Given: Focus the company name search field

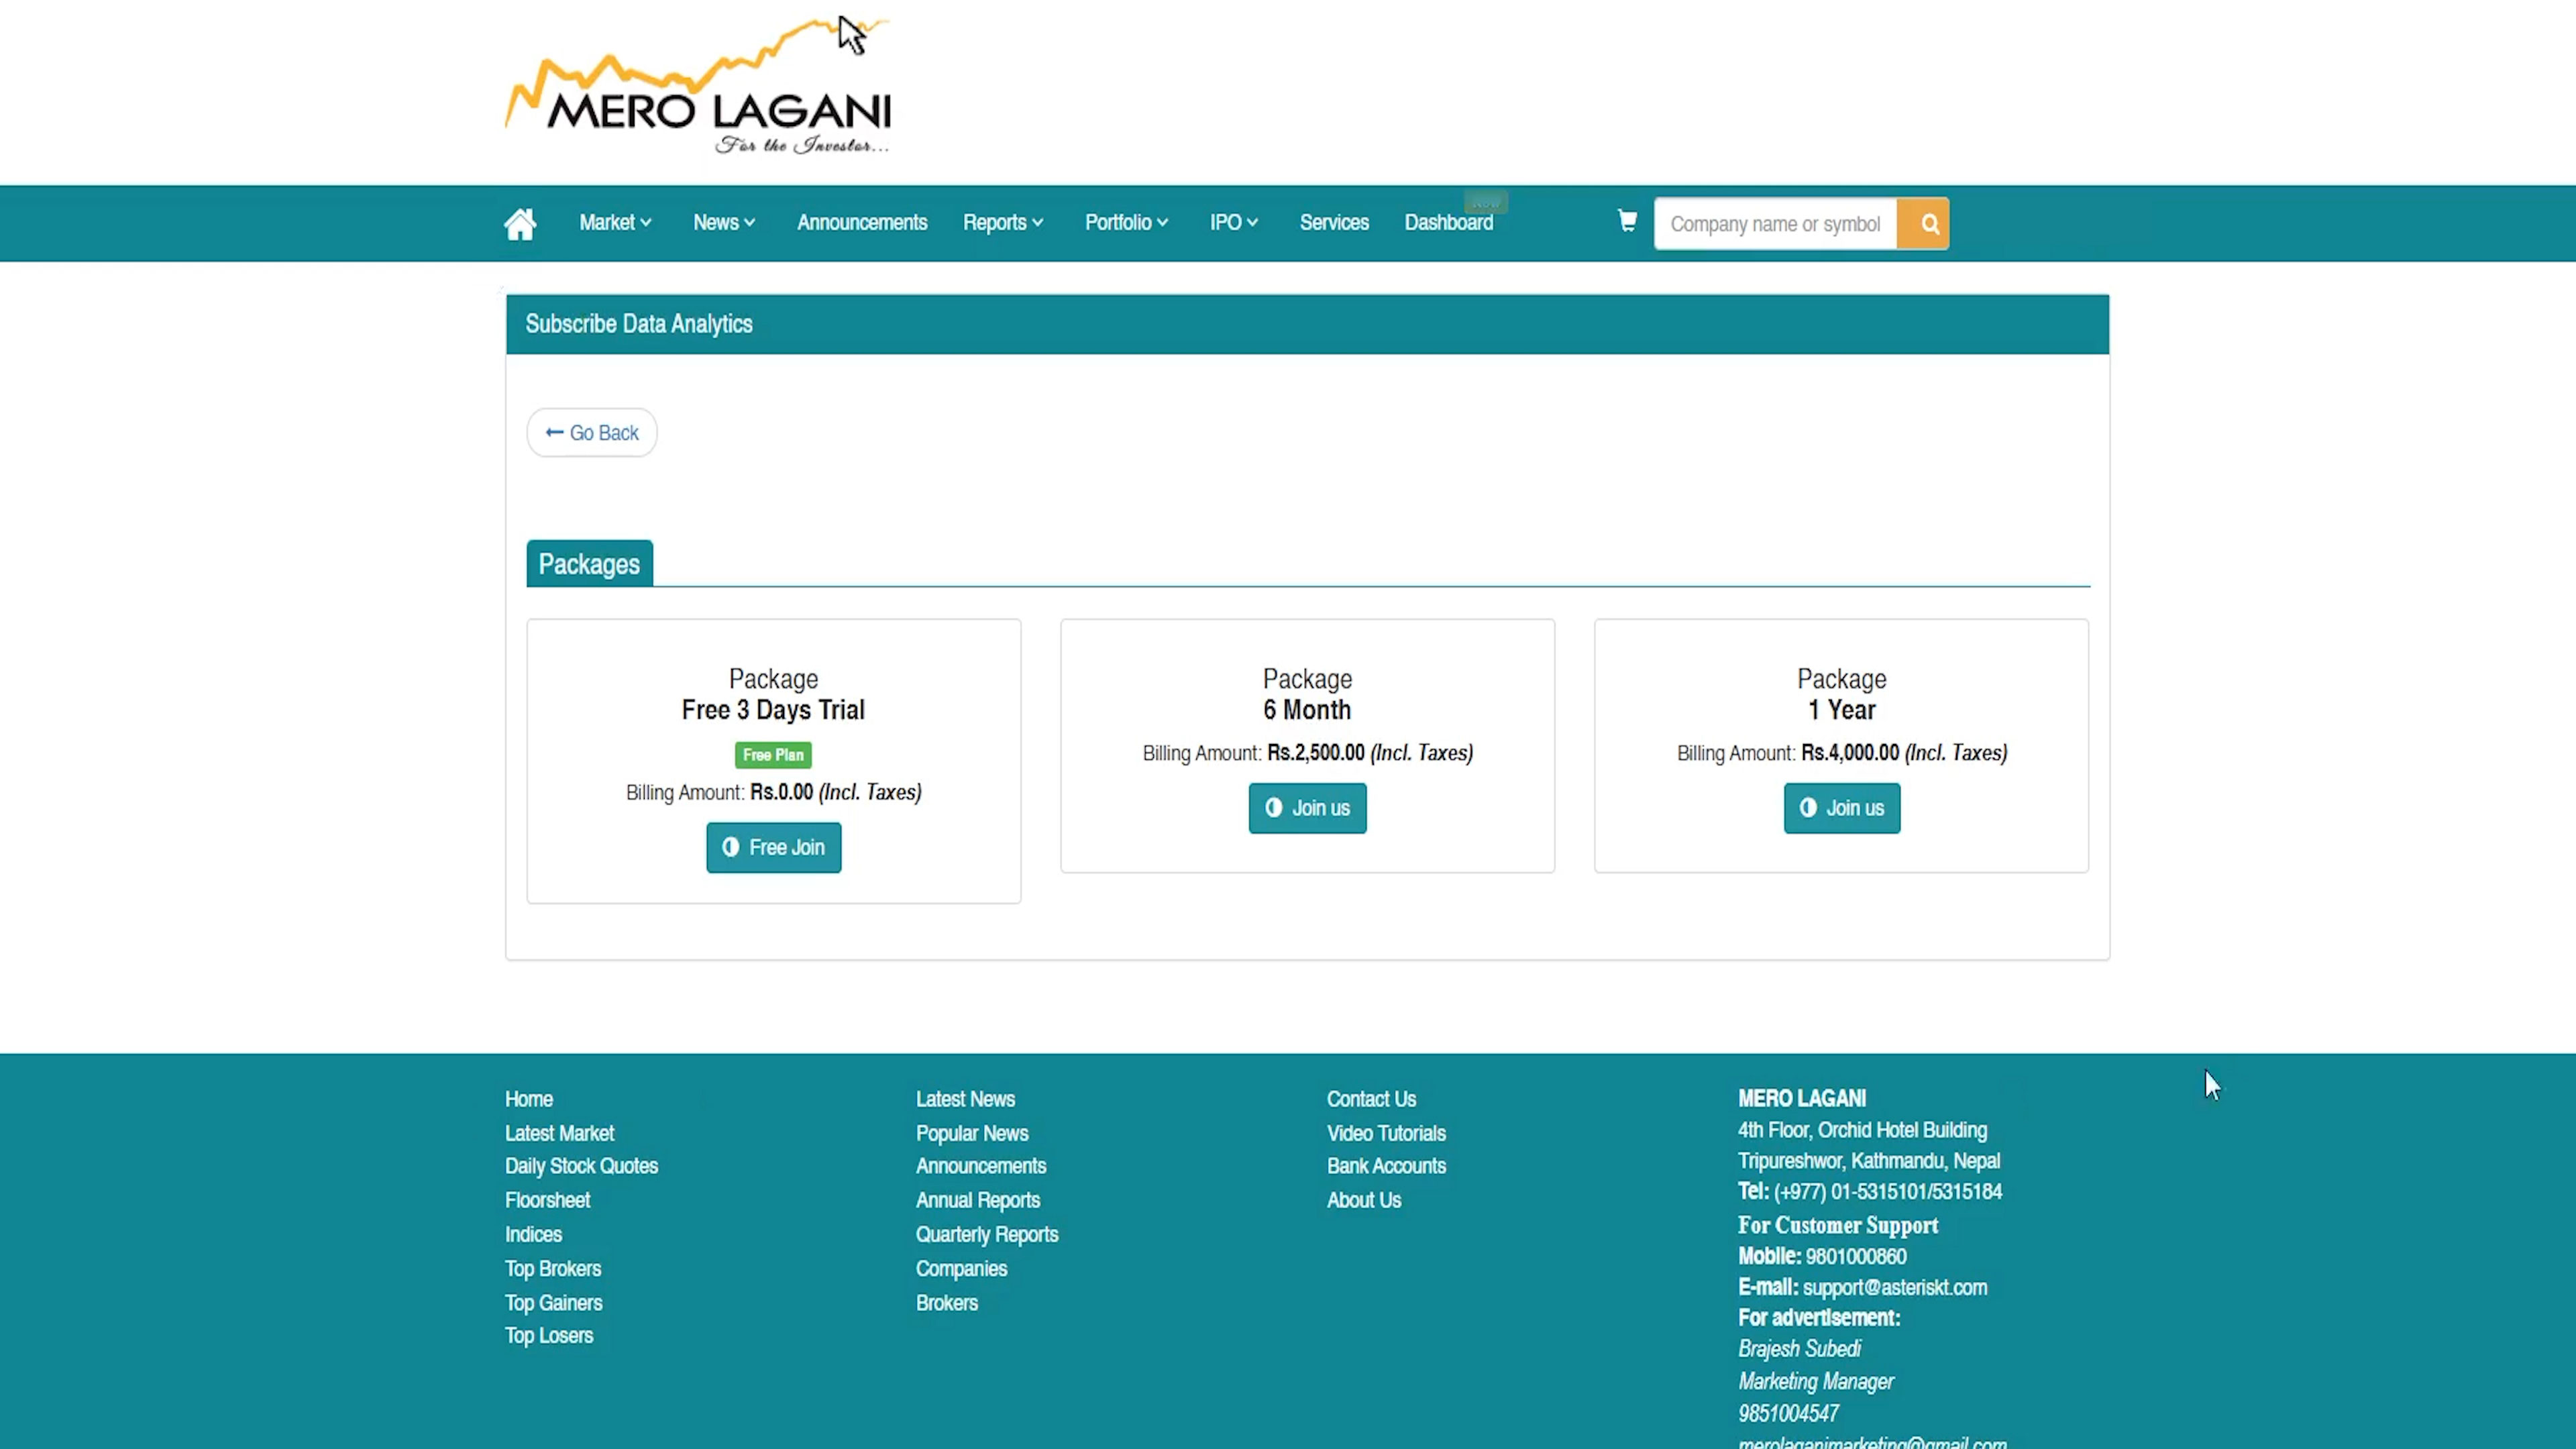Looking at the screenshot, I should (x=1775, y=224).
